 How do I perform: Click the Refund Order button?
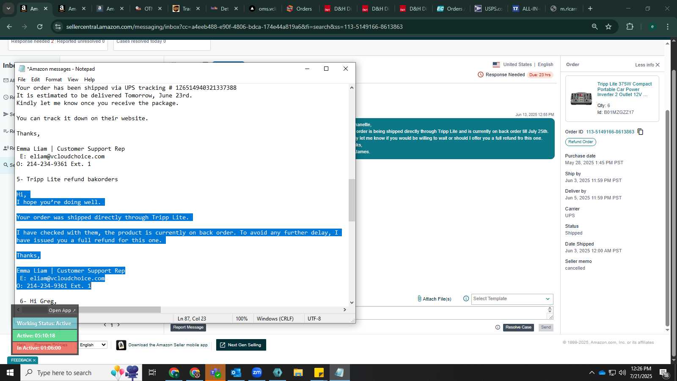581,142
